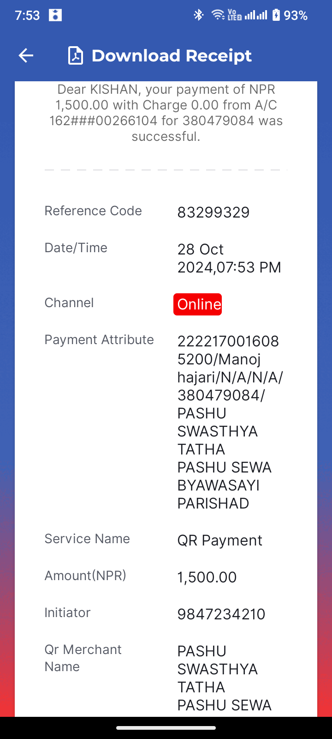Tap the date 28 Oct 2024,07:53 PM
The height and width of the screenshot is (739, 332).
pos(229,258)
